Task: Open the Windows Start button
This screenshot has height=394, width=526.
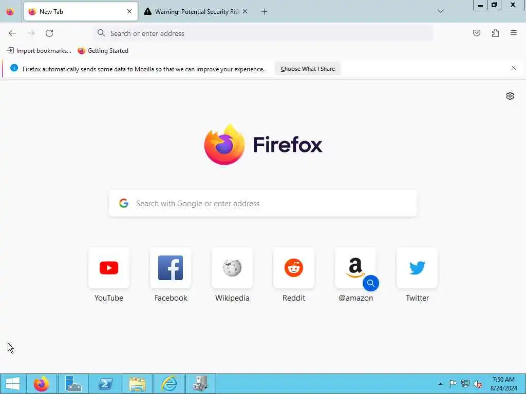Action: [13, 384]
